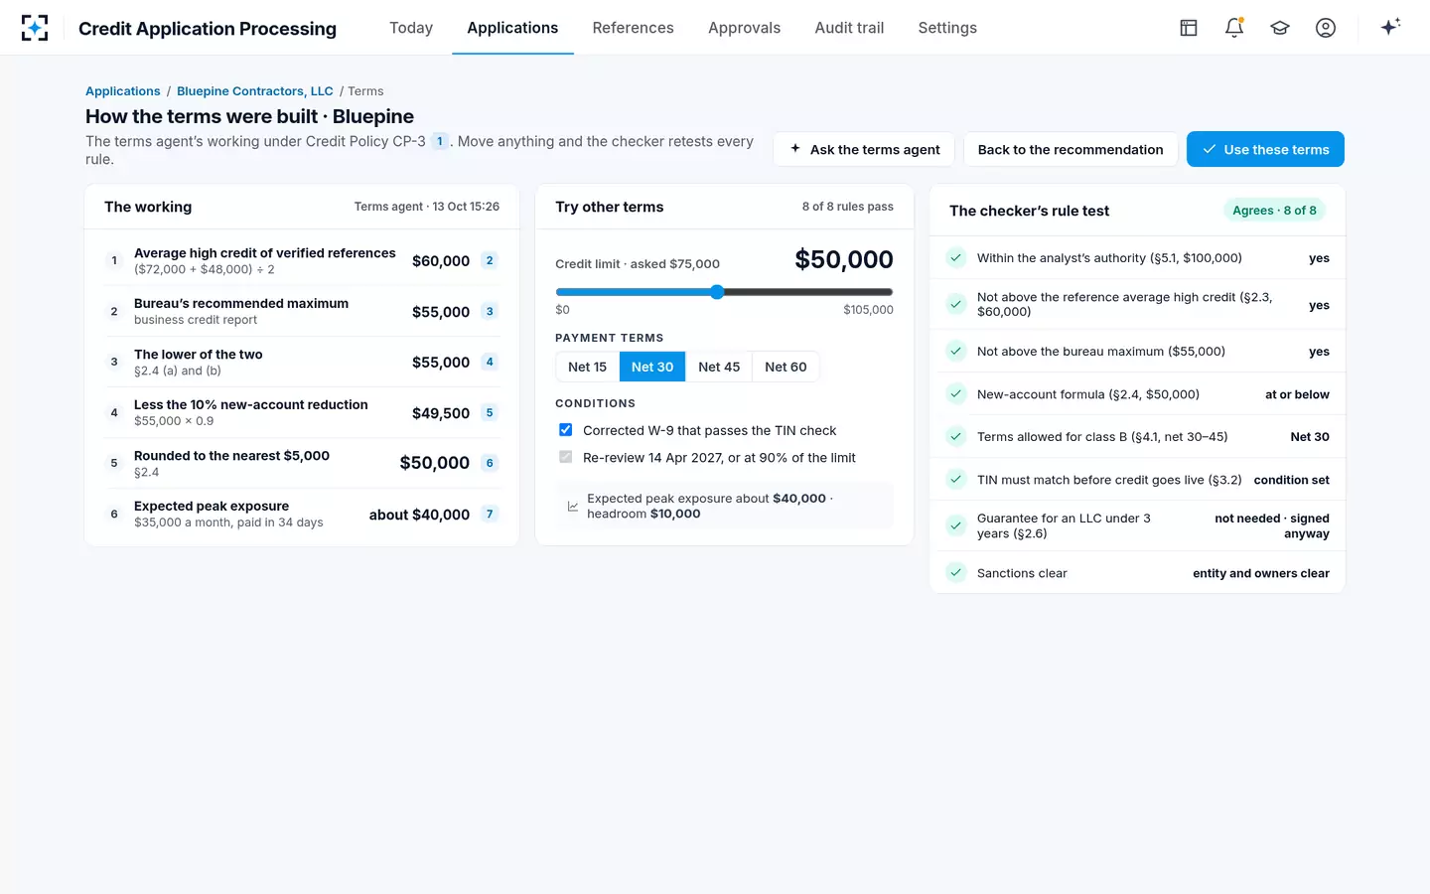
Task: Open source badge 7 beside about $40,000
Action: pyautogui.click(x=490, y=514)
